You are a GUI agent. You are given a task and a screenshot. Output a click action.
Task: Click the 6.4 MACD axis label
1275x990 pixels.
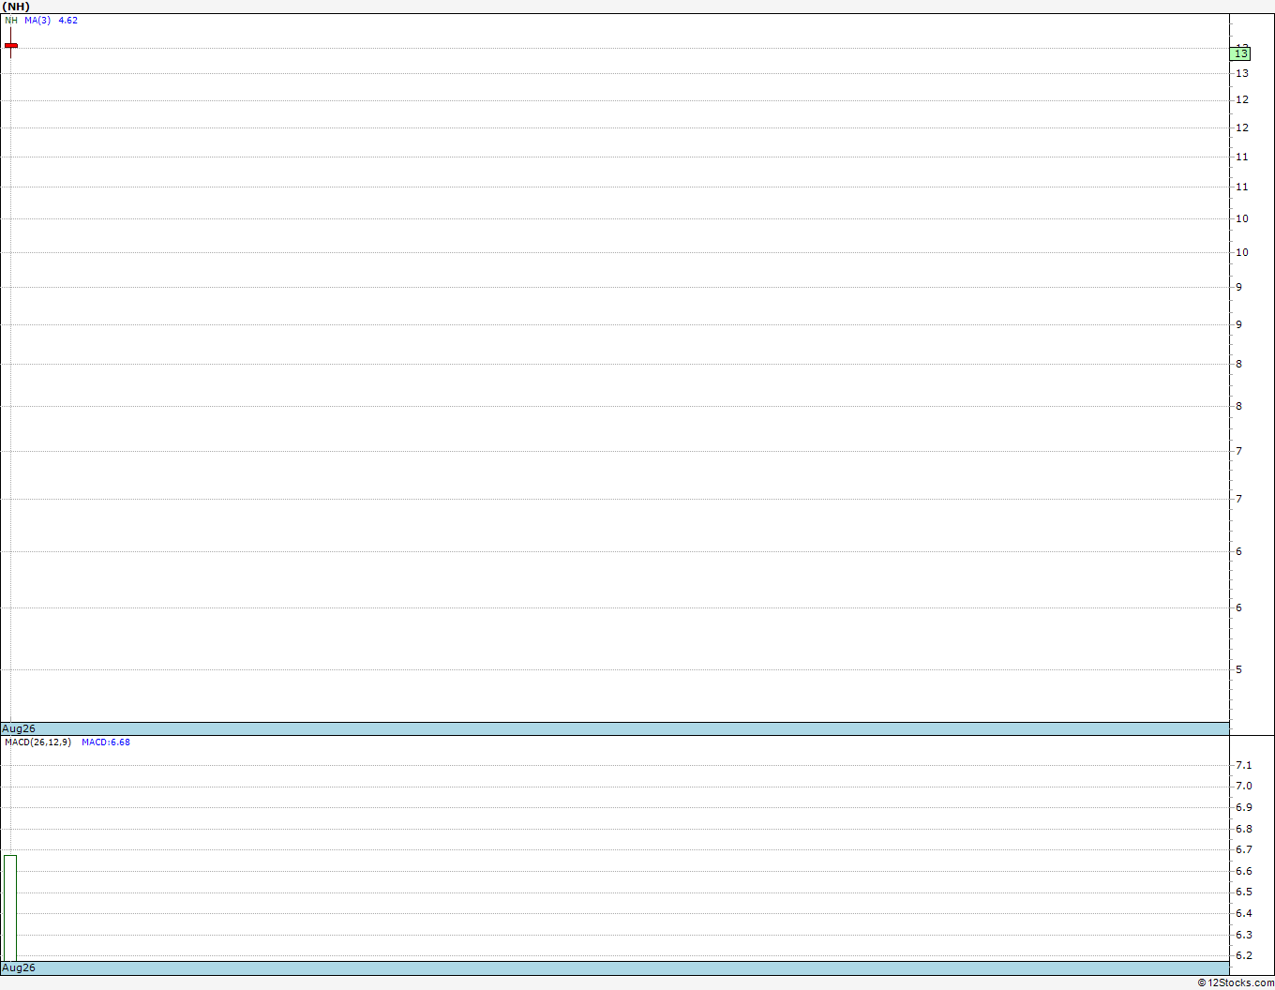1243,913
